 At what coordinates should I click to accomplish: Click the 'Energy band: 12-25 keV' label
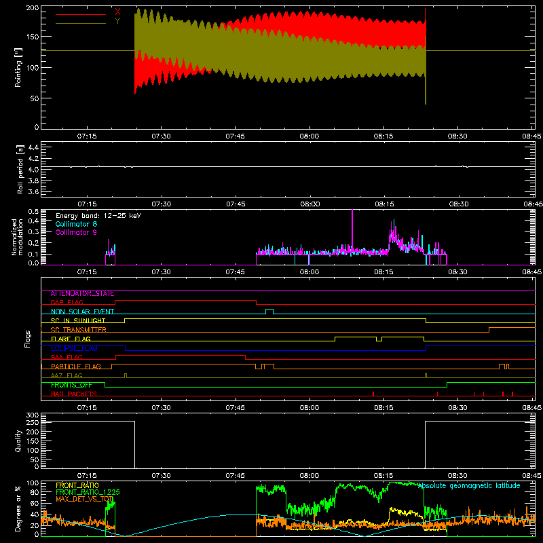coord(98,216)
